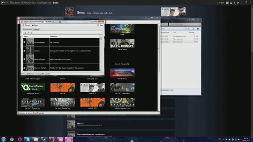Viewport: 253px width, 142px height.
Task: Switch to the Statistics tab
Action: coord(36,30)
